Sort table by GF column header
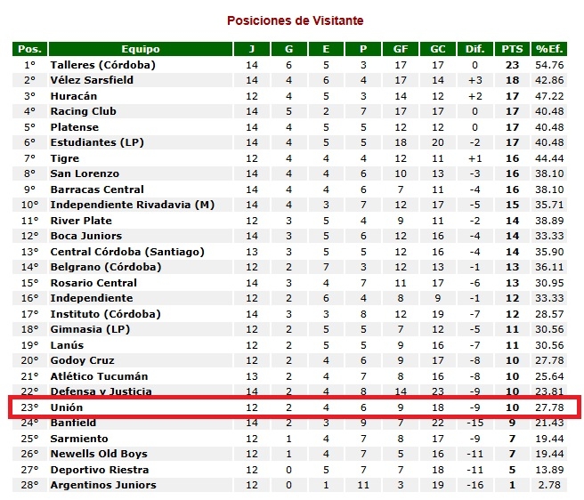 tap(401, 49)
